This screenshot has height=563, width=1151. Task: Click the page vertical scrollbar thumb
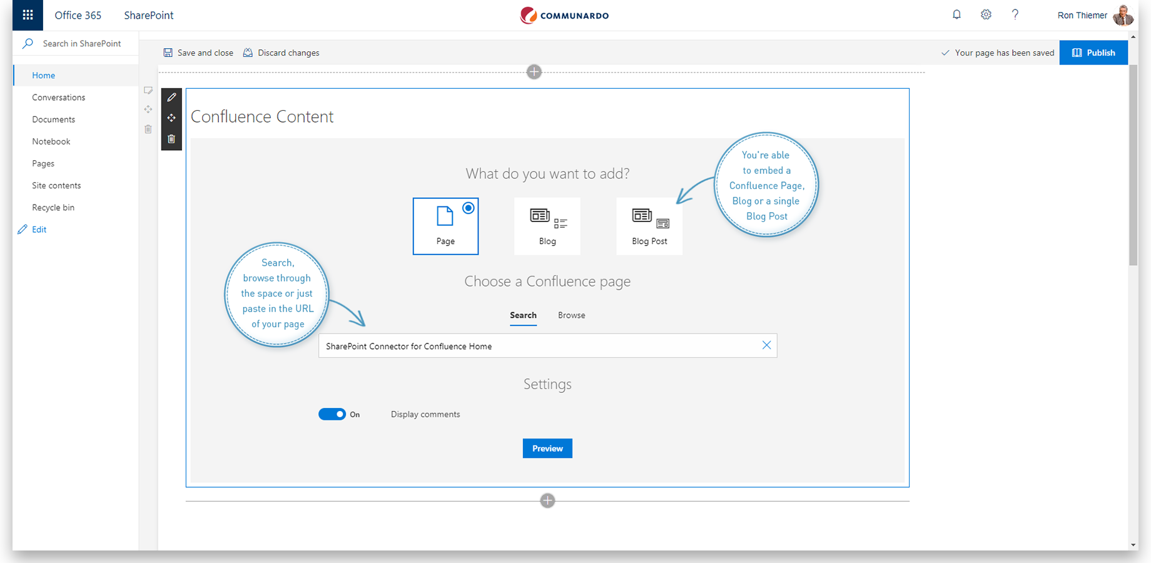coord(1133,165)
